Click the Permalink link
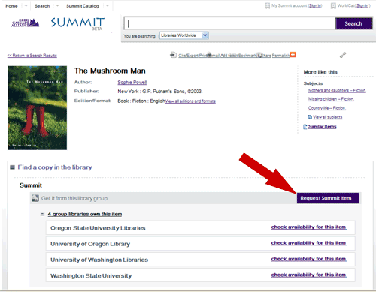This screenshot has height=292, width=376. pos(281,56)
